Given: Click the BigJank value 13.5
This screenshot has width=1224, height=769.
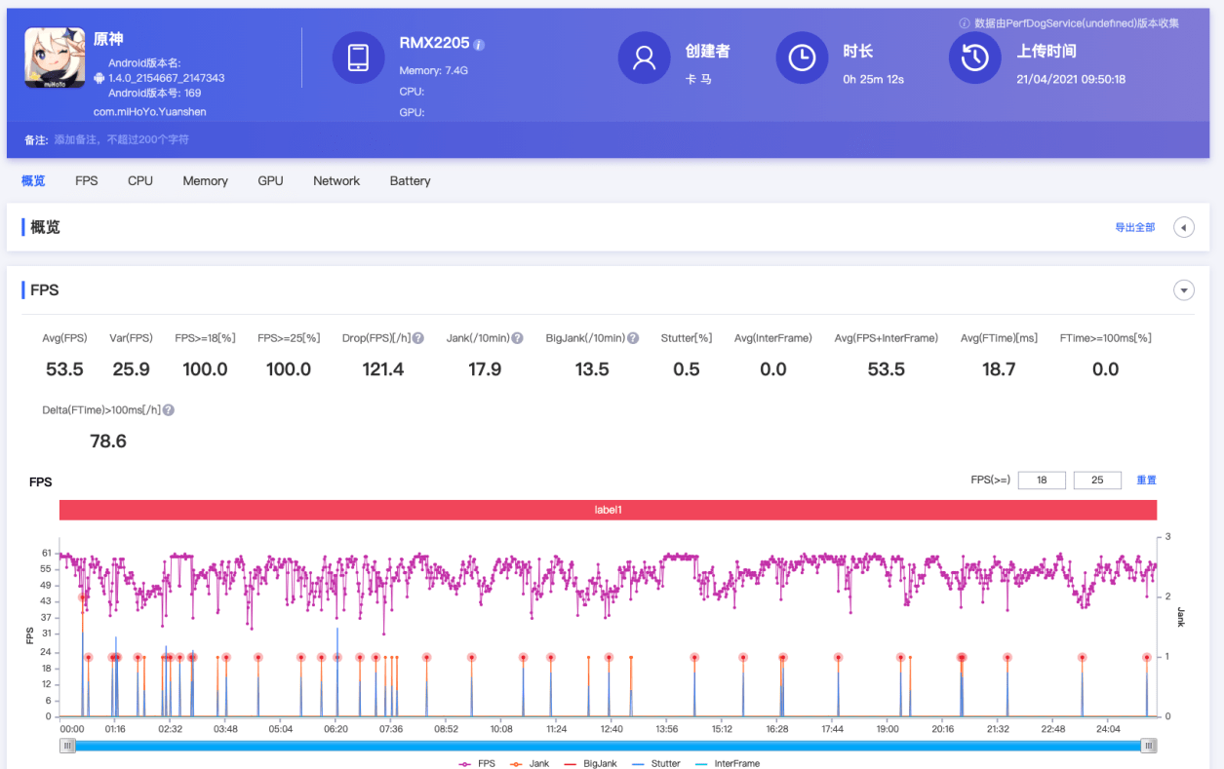Looking at the screenshot, I should (592, 369).
